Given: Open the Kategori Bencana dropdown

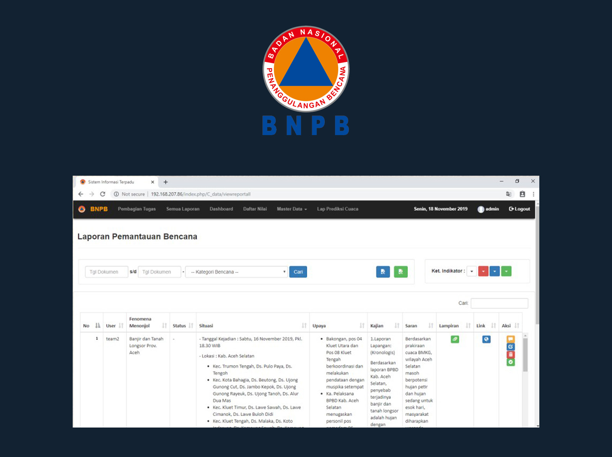Looking at the screenshot, I should 236,272.
